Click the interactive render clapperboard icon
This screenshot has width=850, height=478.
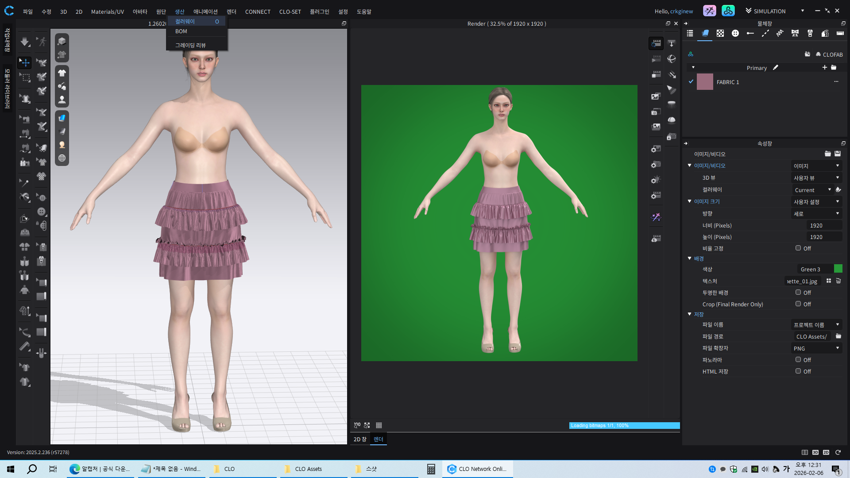click(656, 43)
